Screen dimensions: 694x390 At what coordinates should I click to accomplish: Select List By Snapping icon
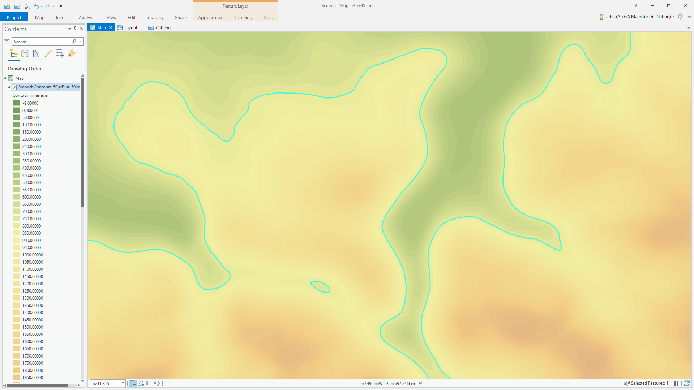60,54
